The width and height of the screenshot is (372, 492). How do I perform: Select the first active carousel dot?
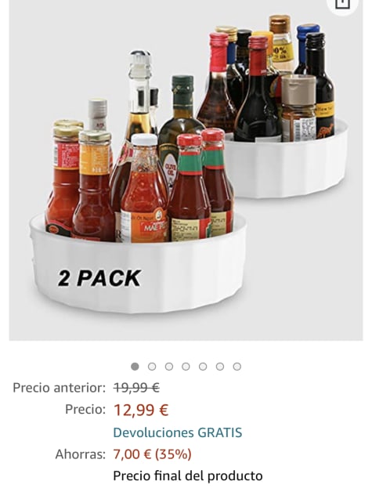pos(135,366)
